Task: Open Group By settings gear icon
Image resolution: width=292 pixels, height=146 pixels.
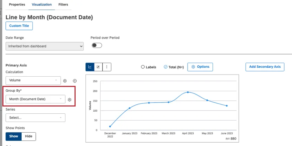Action: pos(69,100)
